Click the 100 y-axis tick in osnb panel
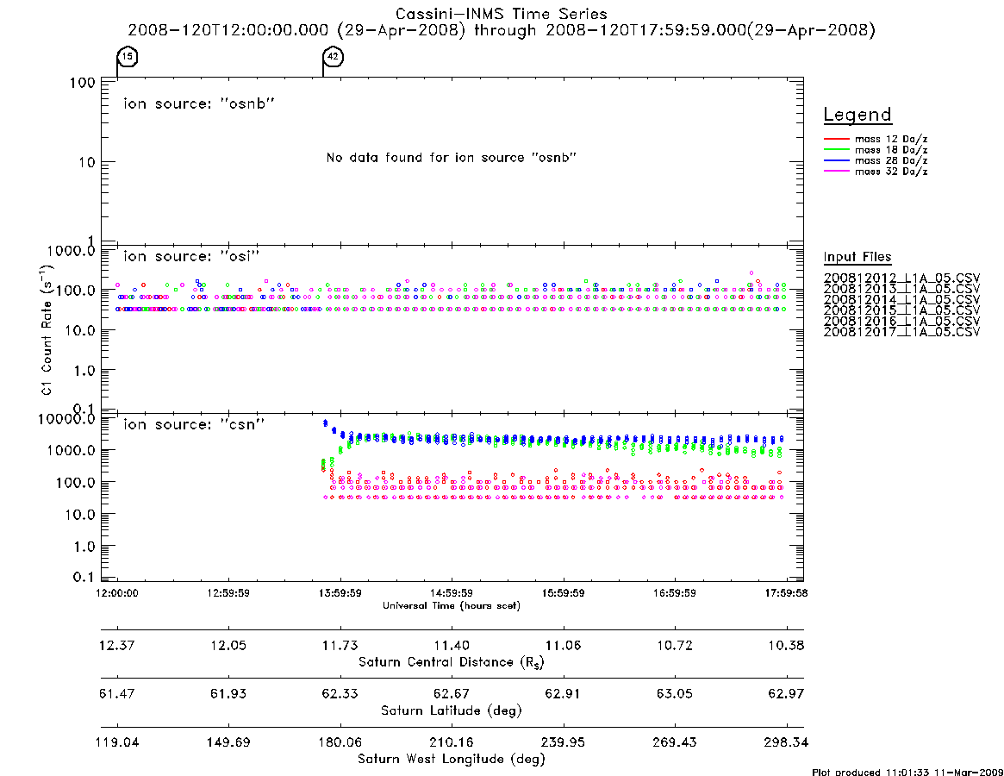This screenshot has width=1004, height=776. click(83, 83)
